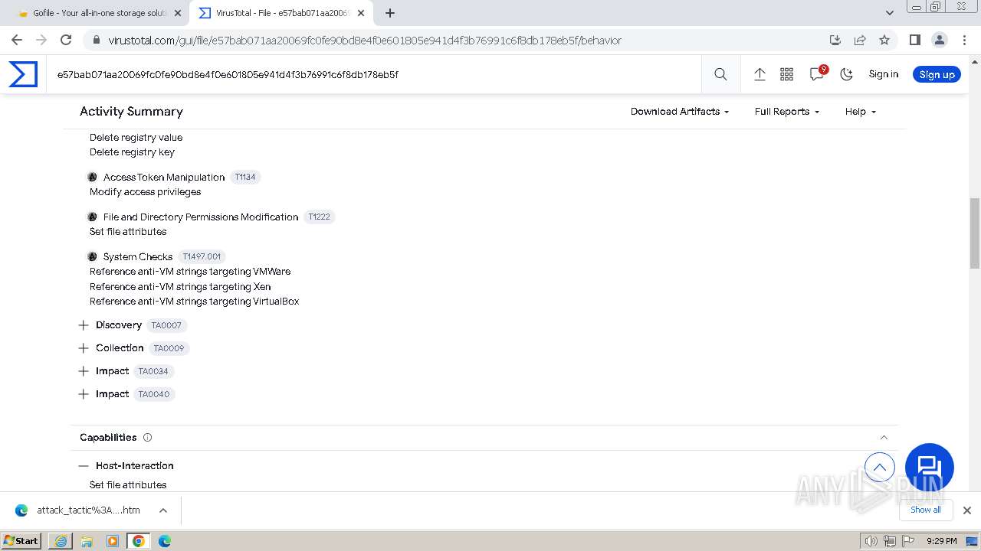This screenshot has height=551, width=981.
Task: Expand the Collection TA0009 section
Action: [x=84, y=348]
